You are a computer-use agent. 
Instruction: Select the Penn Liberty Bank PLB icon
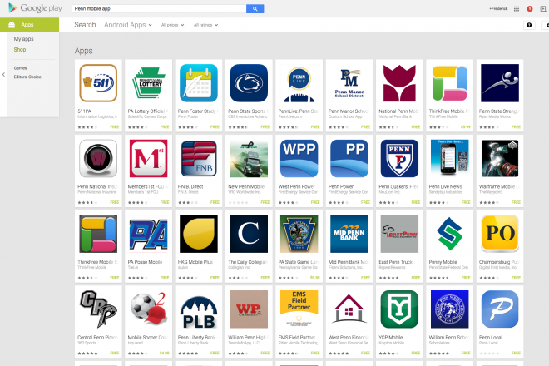[x=199, y=309]
